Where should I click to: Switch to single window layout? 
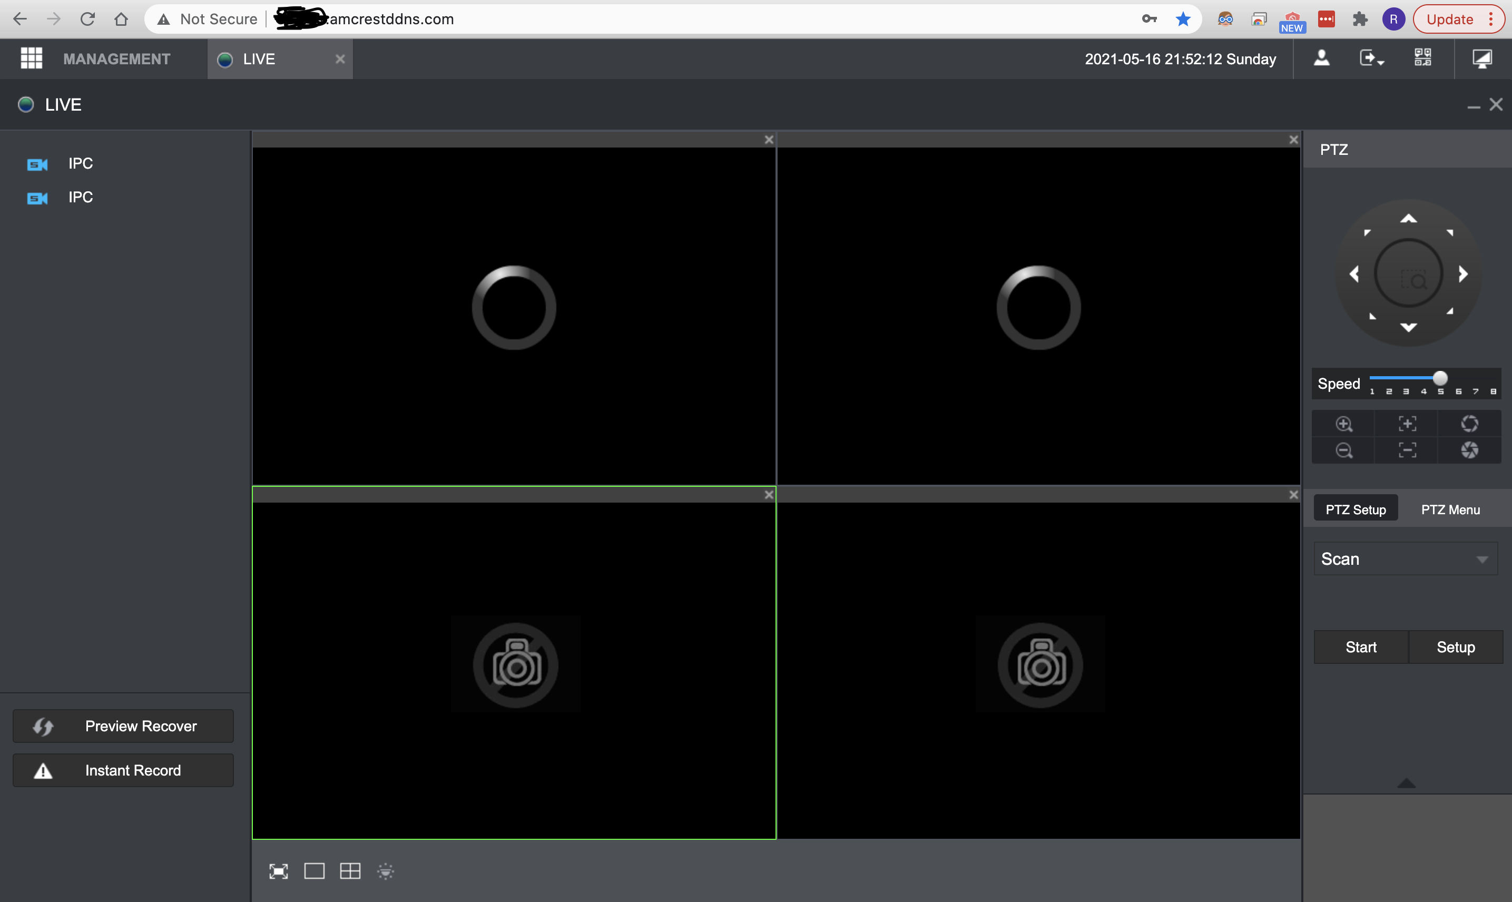(x=314, y=871)
